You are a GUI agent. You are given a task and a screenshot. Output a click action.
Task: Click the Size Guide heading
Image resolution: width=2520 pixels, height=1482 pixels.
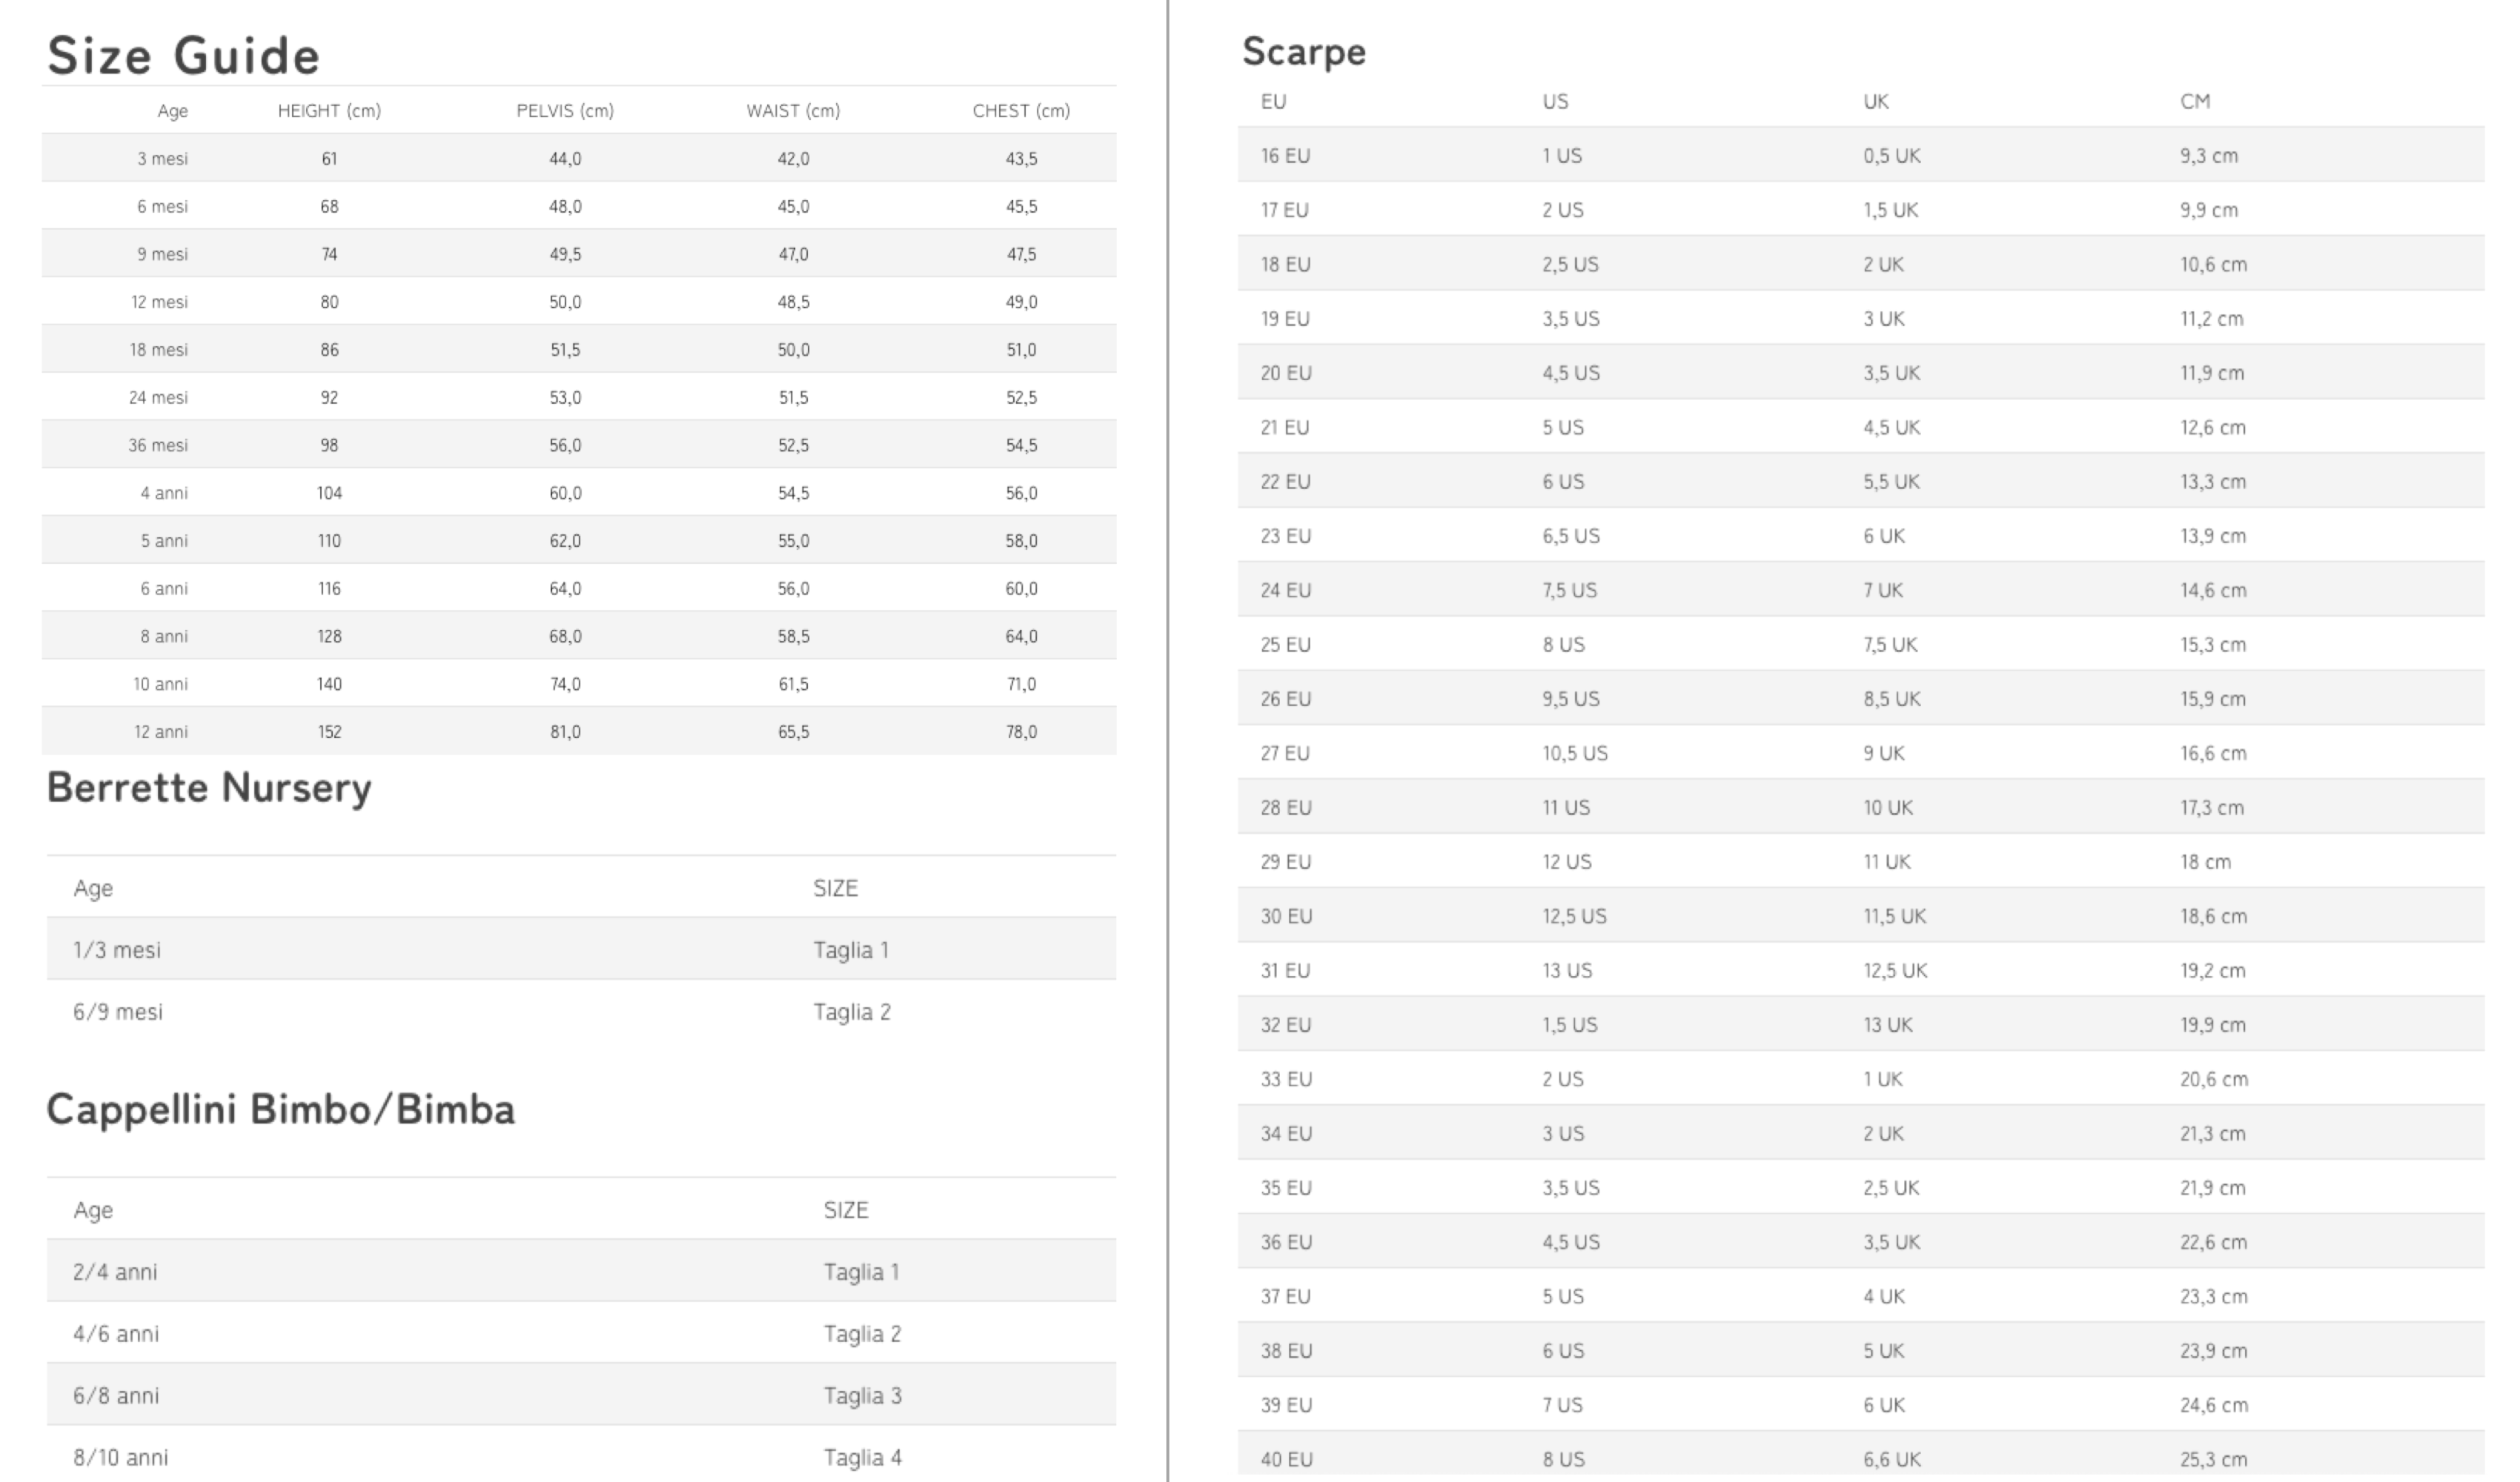point(183,55)
